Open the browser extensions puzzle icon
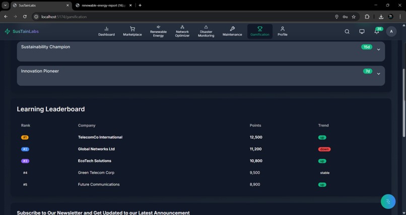Image resolution: width=406 pixels, height=215 pixels. point(367,17)
